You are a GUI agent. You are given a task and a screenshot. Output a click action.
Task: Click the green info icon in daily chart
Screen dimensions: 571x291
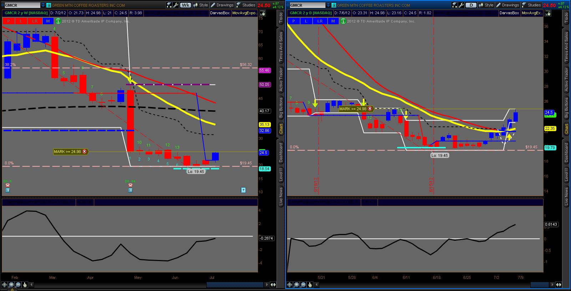(x=343, y=21)
